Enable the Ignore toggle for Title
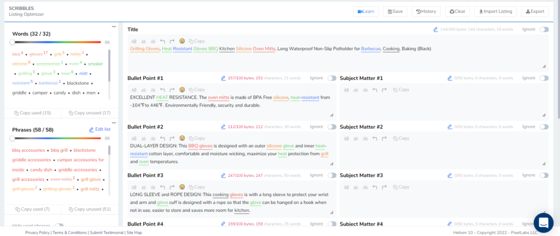 544,29
